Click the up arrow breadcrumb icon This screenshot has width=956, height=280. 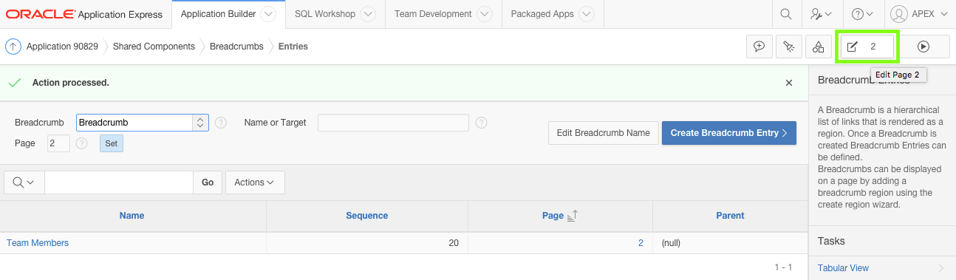click(13, 47)
